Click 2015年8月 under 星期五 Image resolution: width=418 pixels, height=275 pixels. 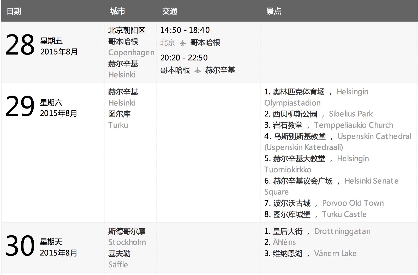[59, 52]
